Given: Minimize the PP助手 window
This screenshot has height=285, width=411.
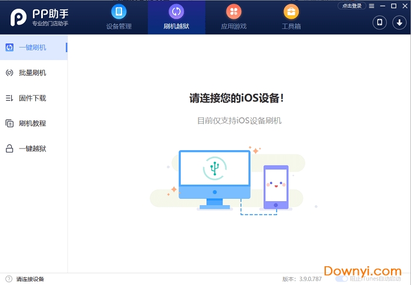Looking at the screenshot, I should click(x=383, y=6).
